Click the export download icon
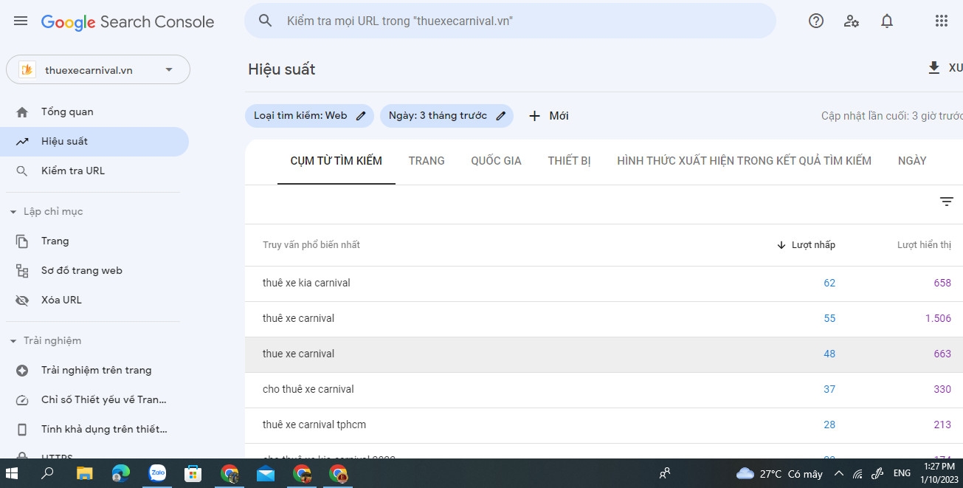963x488 pixels. click(934, 68)
